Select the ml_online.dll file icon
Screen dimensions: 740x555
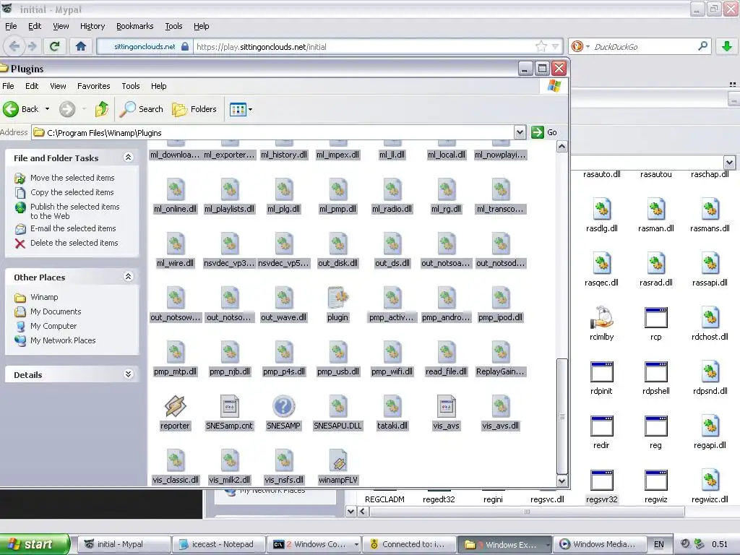(175, 189)
